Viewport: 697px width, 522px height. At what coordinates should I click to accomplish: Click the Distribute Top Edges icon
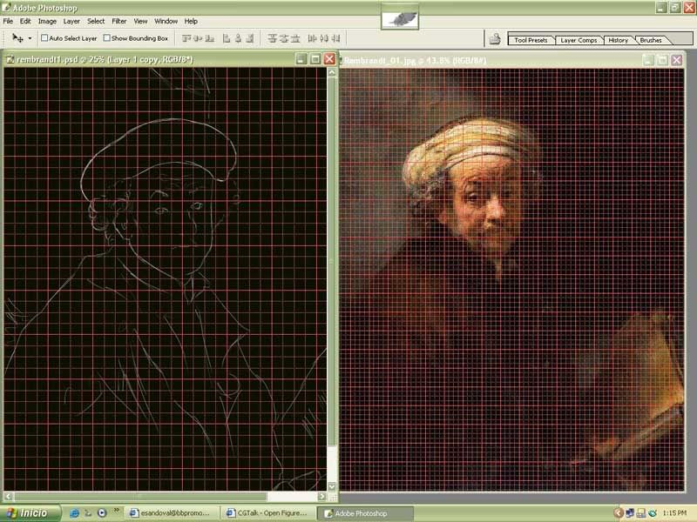coord(273,38)
